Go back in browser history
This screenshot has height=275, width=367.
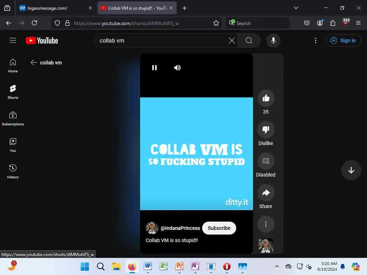(9, 23)
